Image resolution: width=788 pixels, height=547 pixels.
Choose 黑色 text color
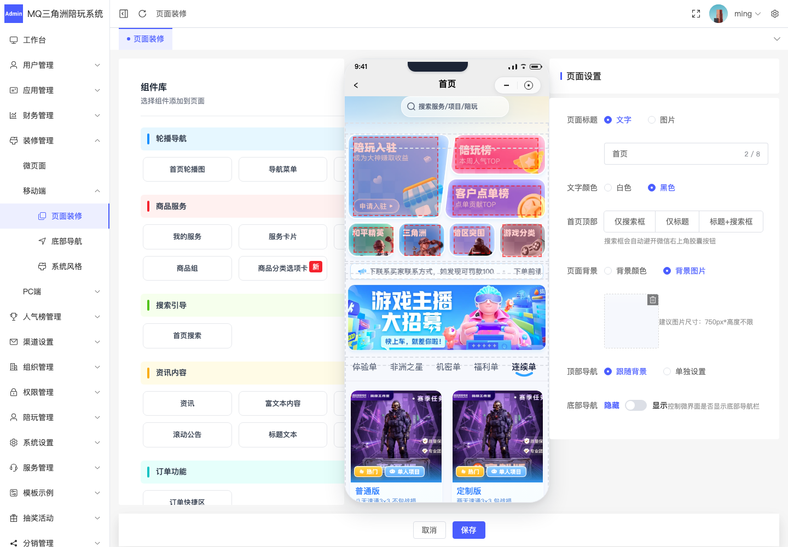tap(662, 188)
